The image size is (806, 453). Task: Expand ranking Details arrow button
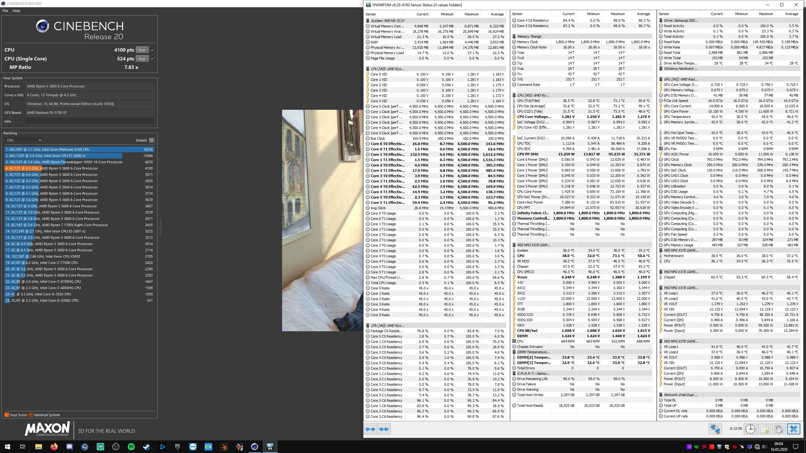[152, 140]
